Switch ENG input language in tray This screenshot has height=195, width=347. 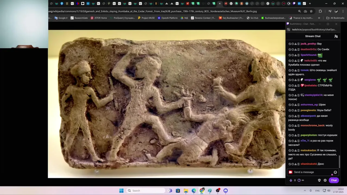click(x=317, y=191)
